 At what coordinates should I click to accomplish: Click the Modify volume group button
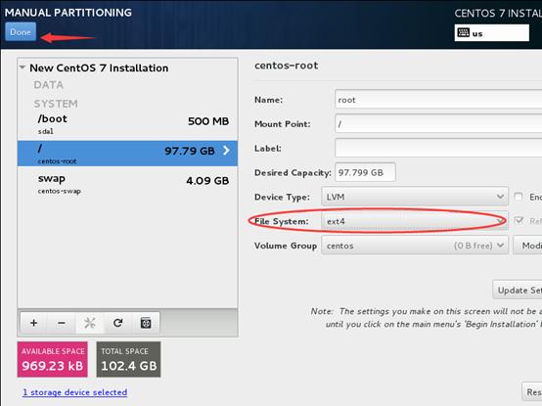(527, 246)
